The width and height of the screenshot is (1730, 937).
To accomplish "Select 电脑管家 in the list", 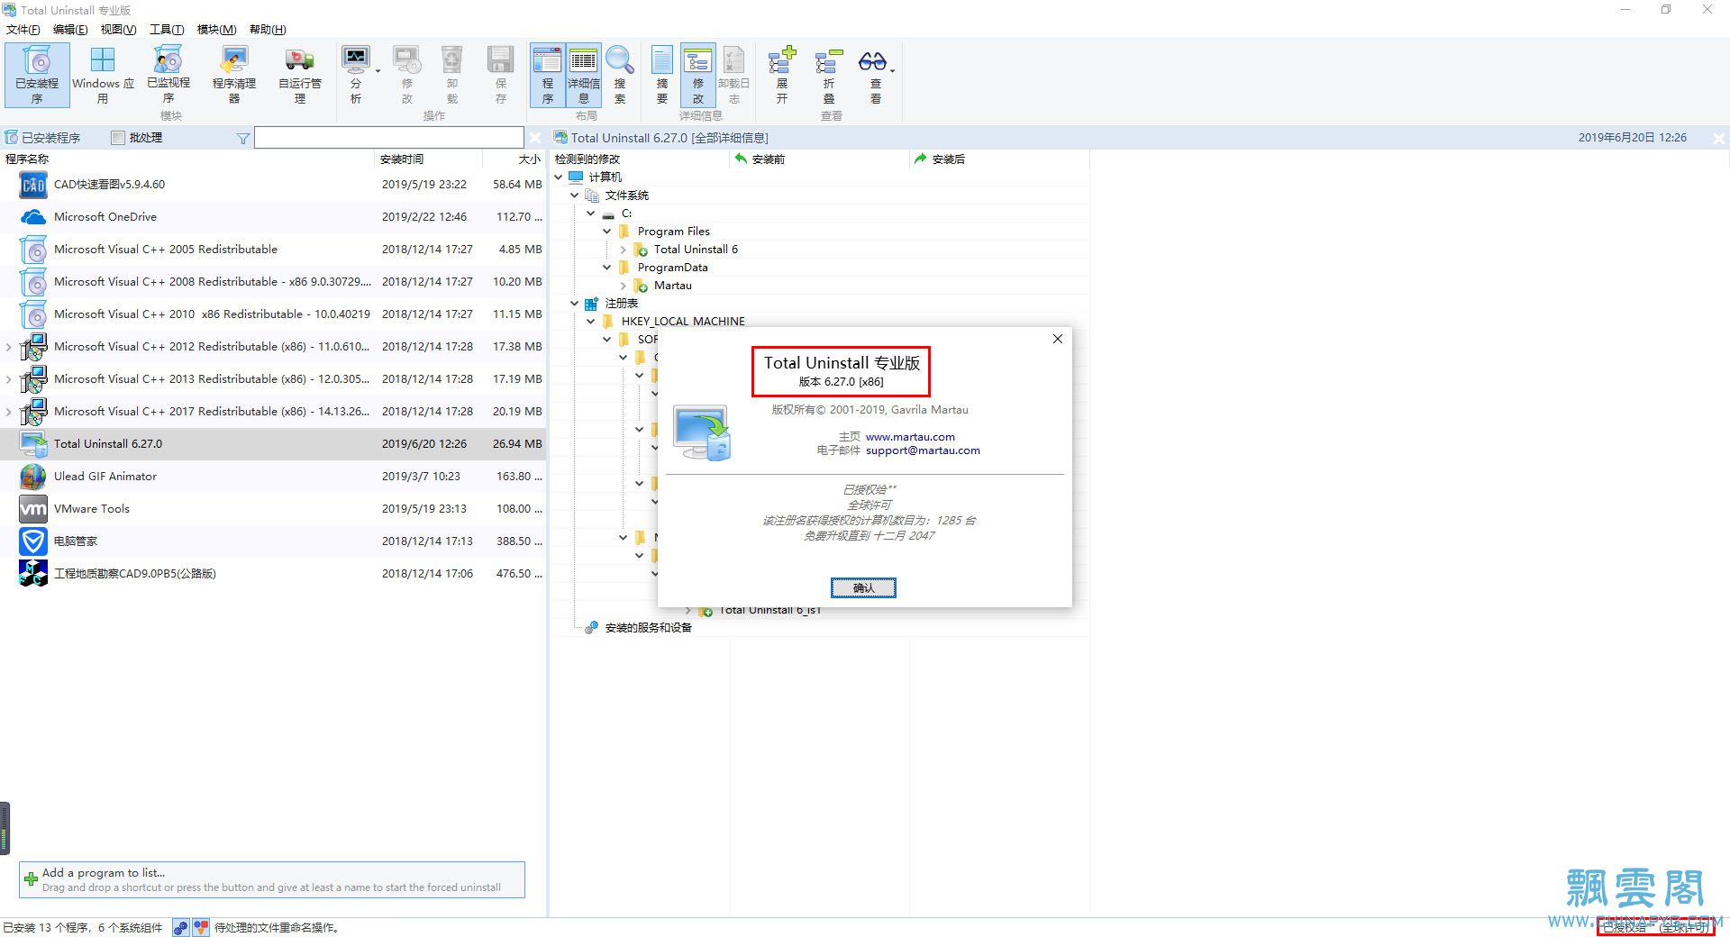I will [273, 541].
